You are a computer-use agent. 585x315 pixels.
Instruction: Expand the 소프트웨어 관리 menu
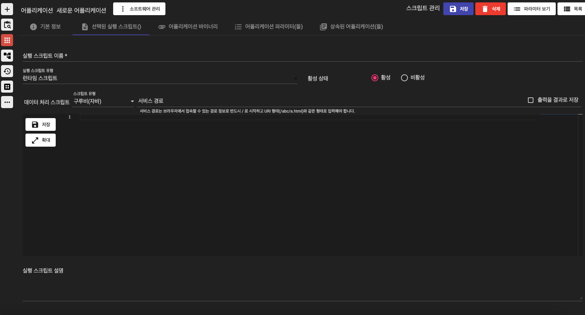click(x=139, y=9)
